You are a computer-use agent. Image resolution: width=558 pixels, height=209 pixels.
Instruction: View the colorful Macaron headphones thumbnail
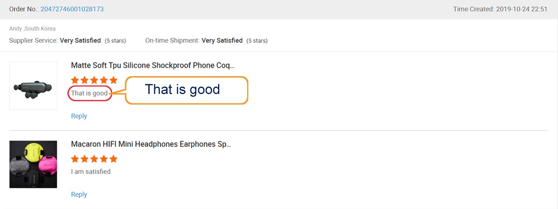[x=33, y=164]
